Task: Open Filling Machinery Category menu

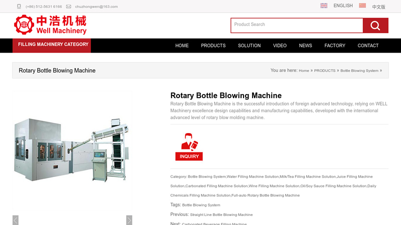Action: click(52, 45)
